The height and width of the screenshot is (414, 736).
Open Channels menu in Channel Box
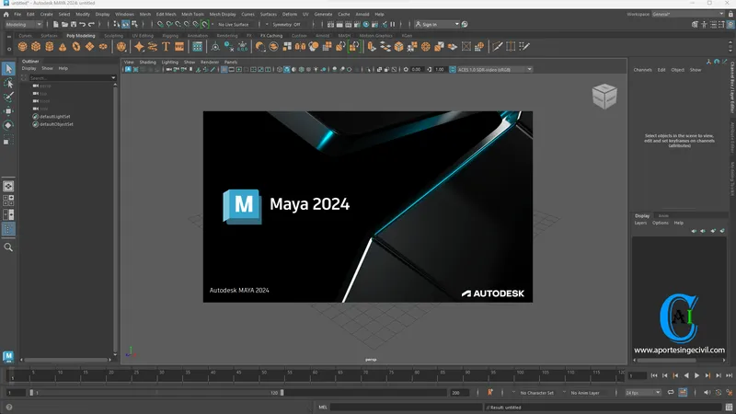(x=642, y=70)
